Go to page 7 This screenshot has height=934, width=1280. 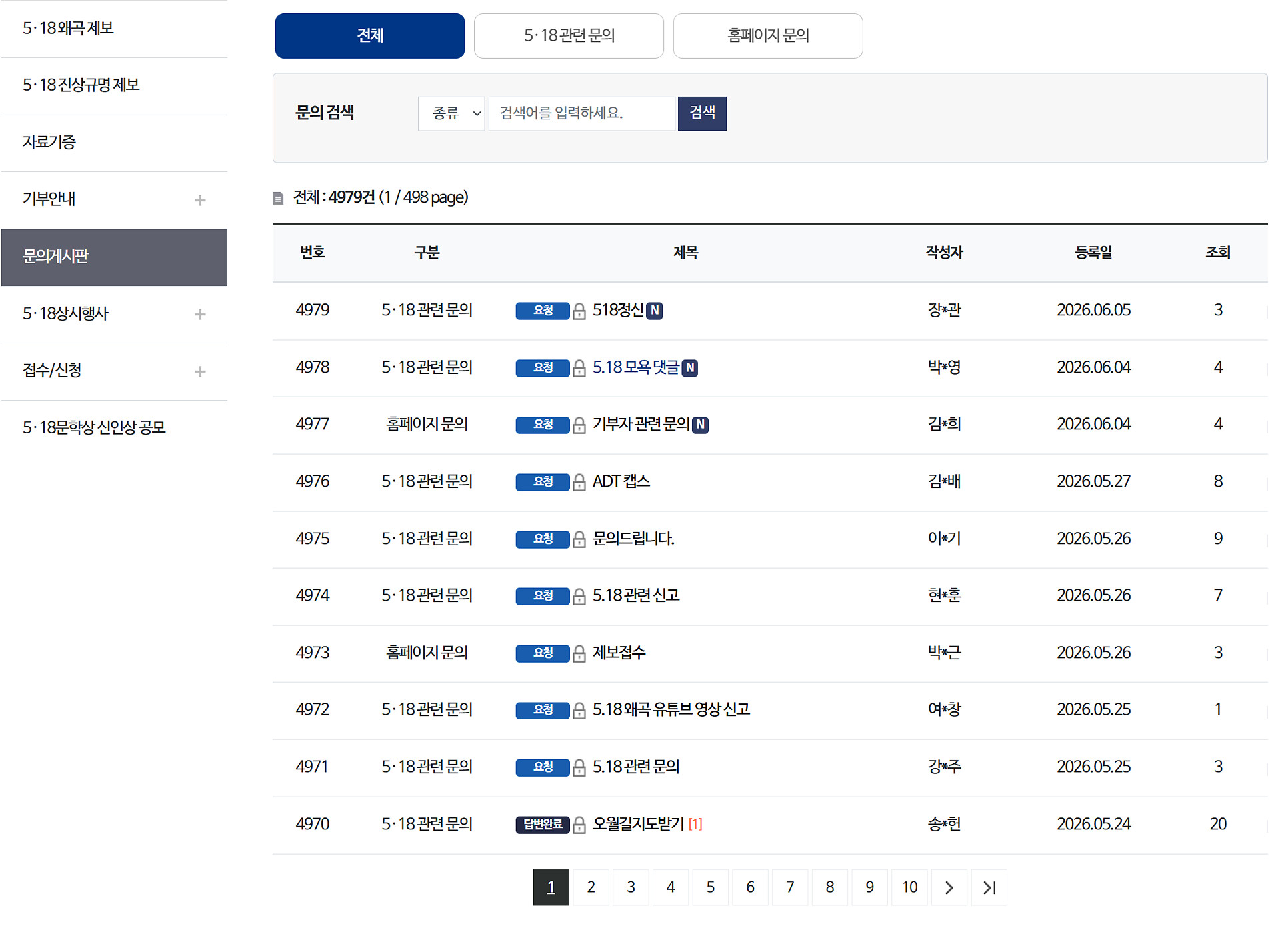click(790, 887)
